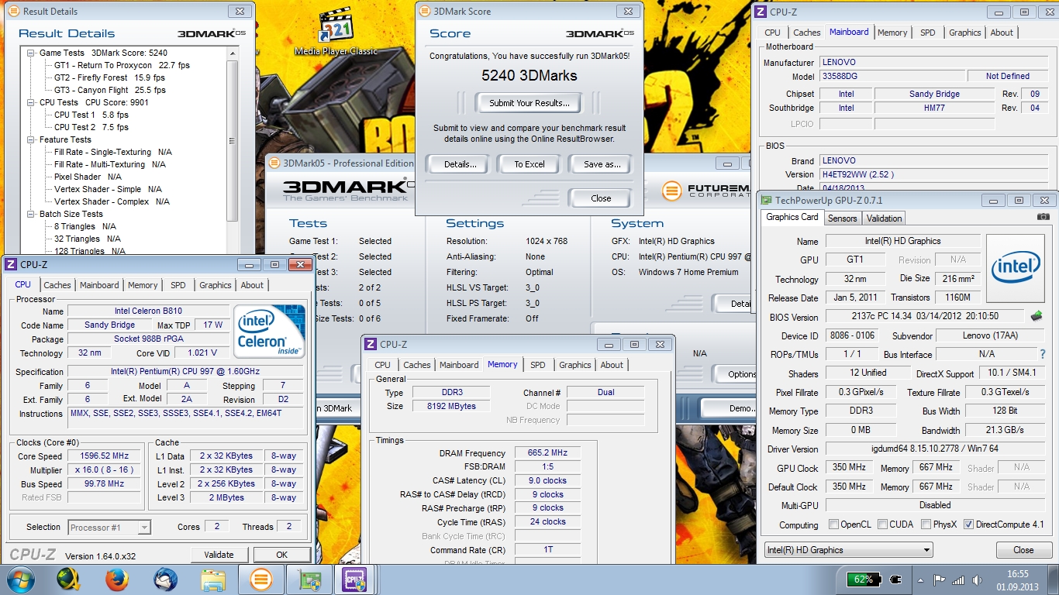
Task: Click the Close button in 3DMark Score dialog
Action: click(x=601, y=198)
